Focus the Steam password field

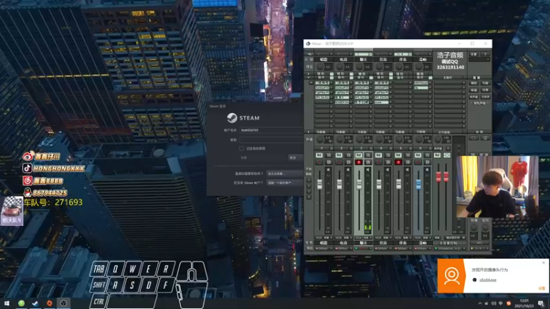[x=271, y=140]
